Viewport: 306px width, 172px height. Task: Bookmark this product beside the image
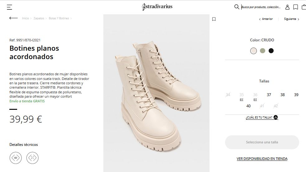pos(214,19)
